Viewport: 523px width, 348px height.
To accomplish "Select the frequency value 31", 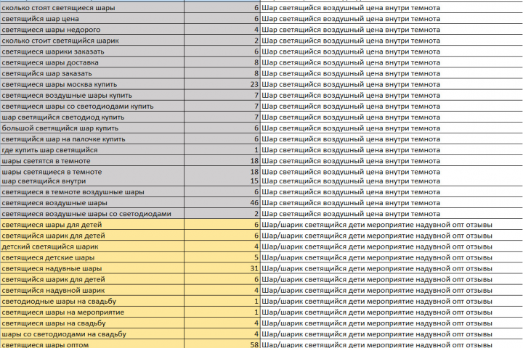I will pos(254,268).
